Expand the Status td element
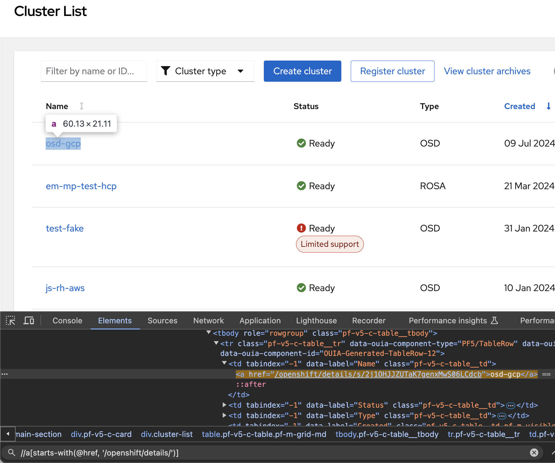555x463 pixels. click(224, 405)
